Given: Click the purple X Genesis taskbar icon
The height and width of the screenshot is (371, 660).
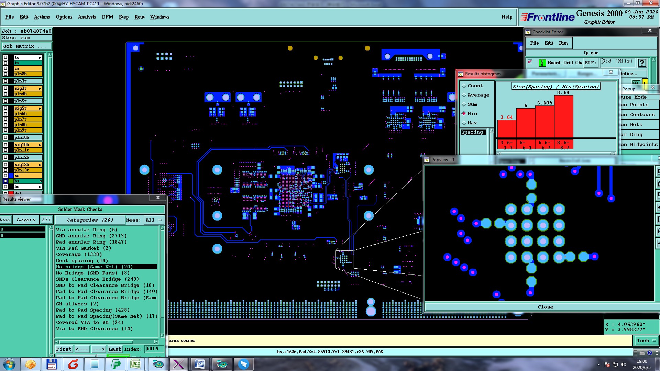Looking at the screenshot, I should point(179,364).
